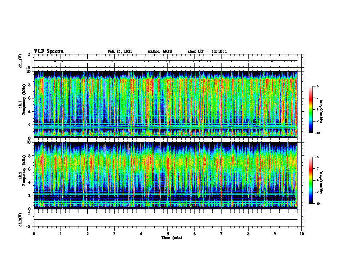Click the ch.1 spectrogram panel

pos(165,104)
